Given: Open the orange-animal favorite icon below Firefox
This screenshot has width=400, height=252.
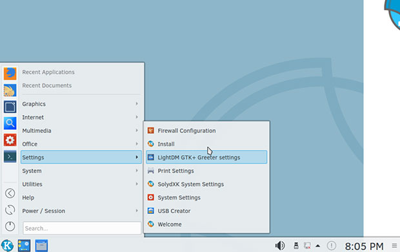Looking at the screenshot, I should (x=10, y=90).
